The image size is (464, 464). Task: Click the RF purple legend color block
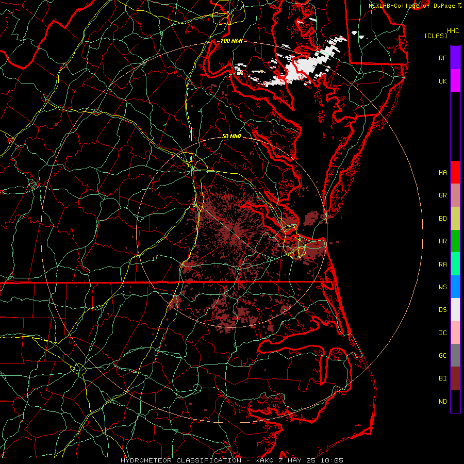click(455, 58)
